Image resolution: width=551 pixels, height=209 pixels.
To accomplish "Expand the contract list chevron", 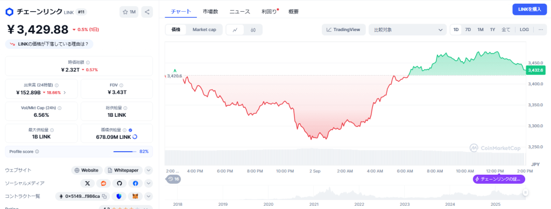I will coord(149,196).
